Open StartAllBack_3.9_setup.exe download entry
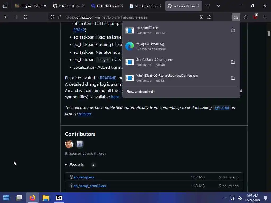The image size is (271, 203). pos(176,62)
